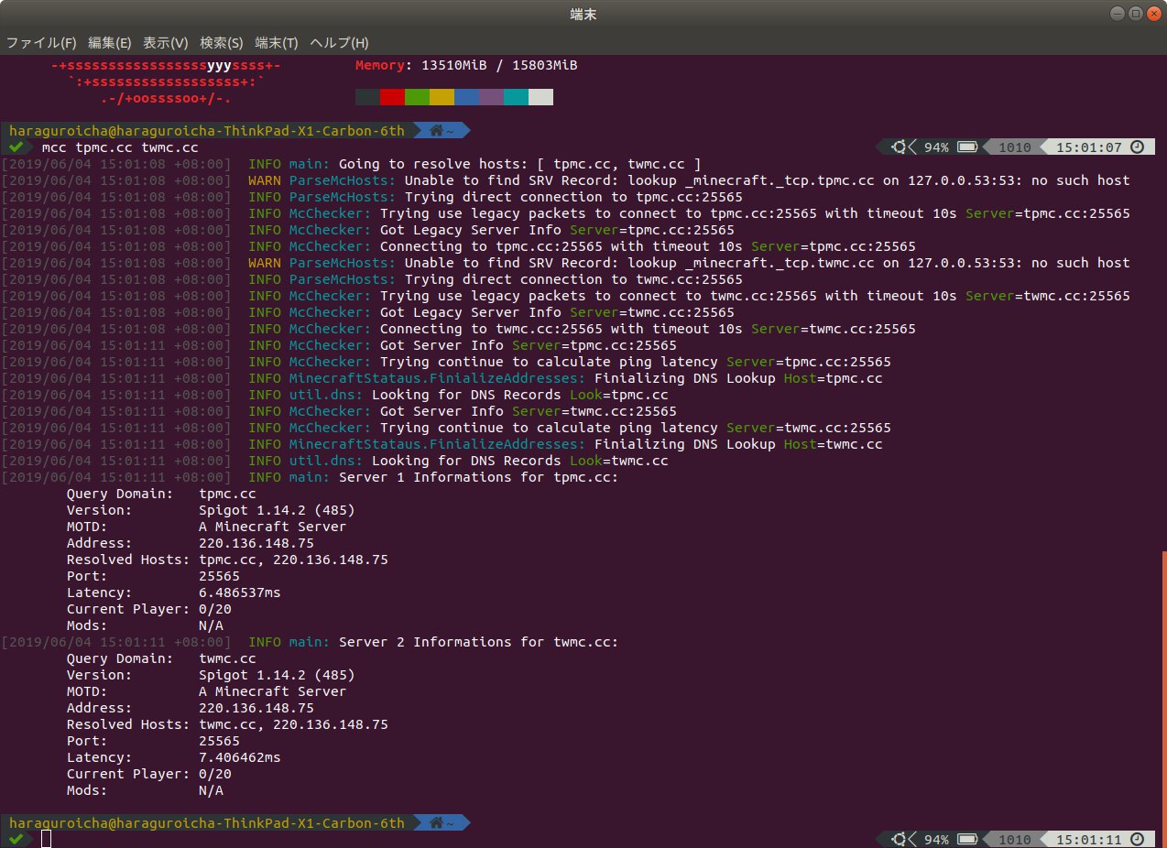Click 'Got Legacy Server Info Server=tpmc.cc:25565' line

pos(368,230)
